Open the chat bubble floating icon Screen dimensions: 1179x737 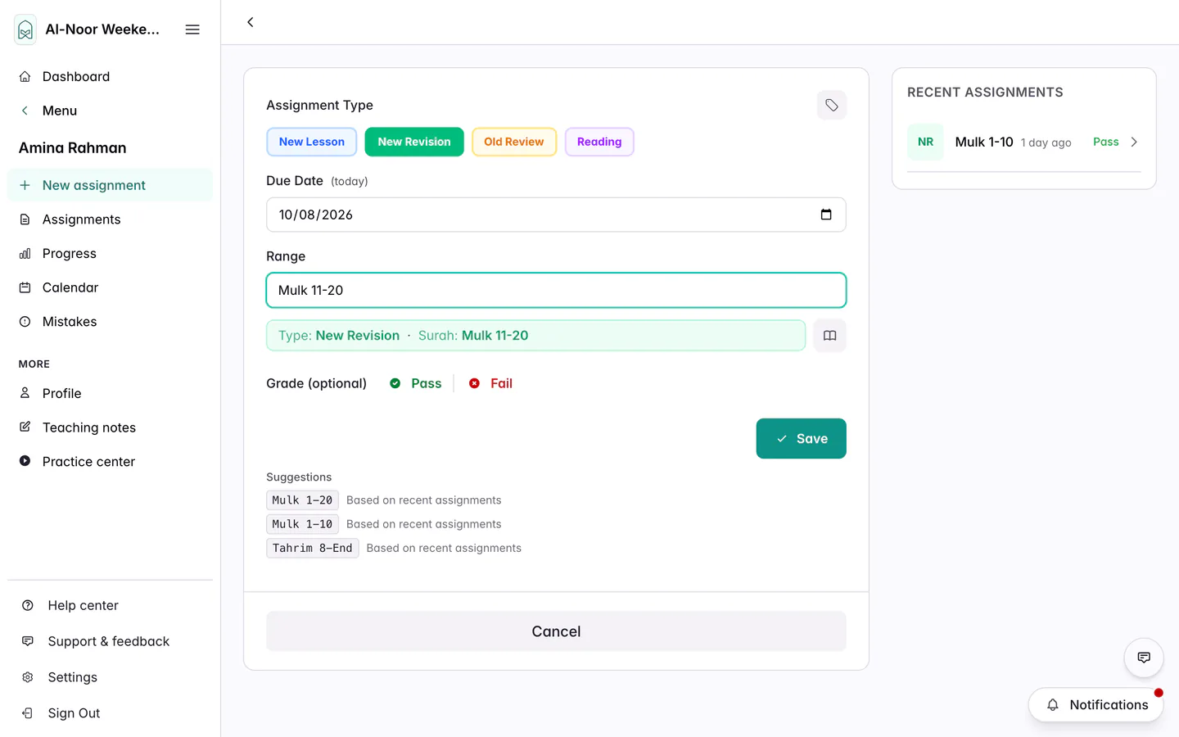pyautogui.click(x=1144, y=658)
